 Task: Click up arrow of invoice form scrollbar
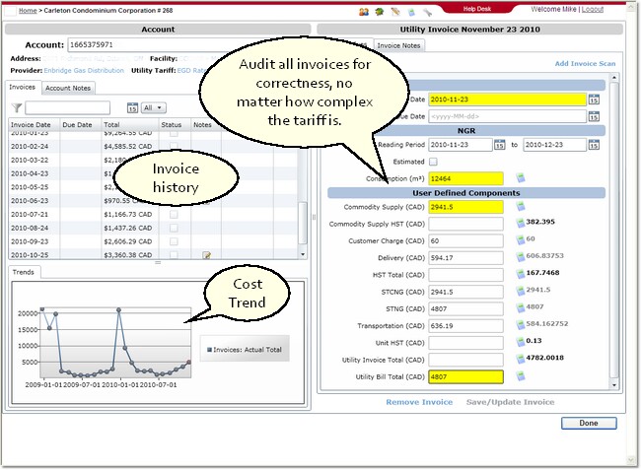point(614,77)
